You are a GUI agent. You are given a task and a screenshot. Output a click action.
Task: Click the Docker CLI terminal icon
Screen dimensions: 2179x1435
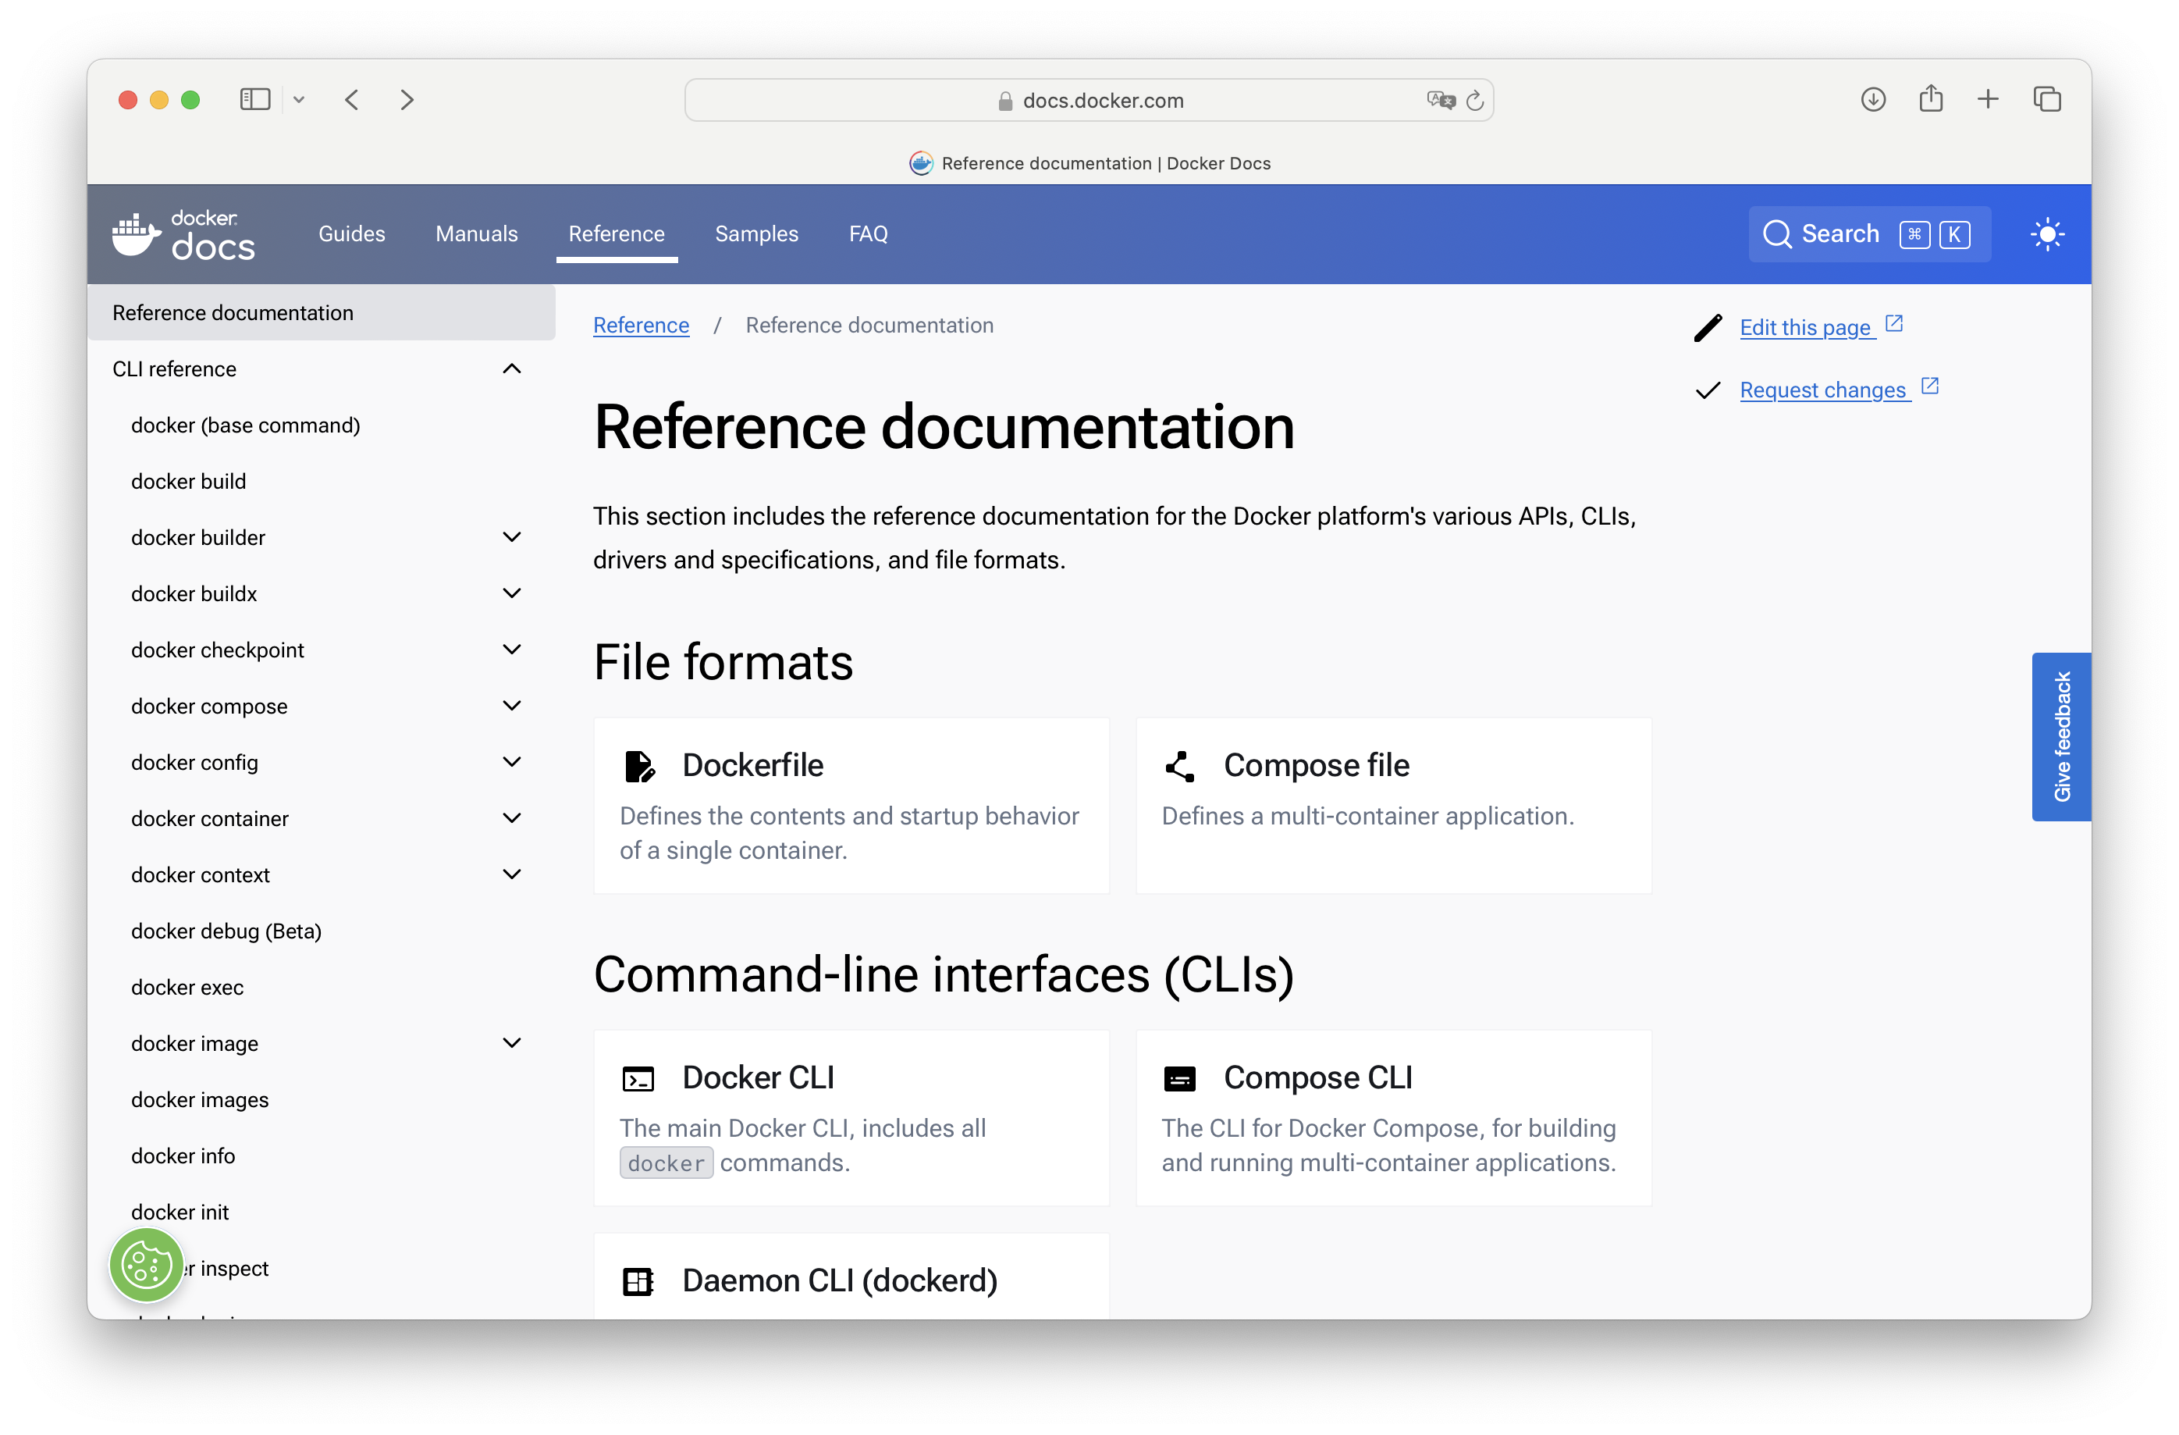pyautogui.click(x=638, y=1079)
